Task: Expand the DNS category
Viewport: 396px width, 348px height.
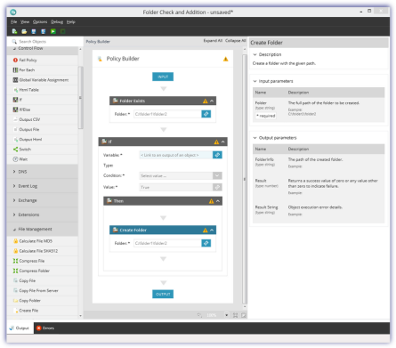Action: pos(14,172)
